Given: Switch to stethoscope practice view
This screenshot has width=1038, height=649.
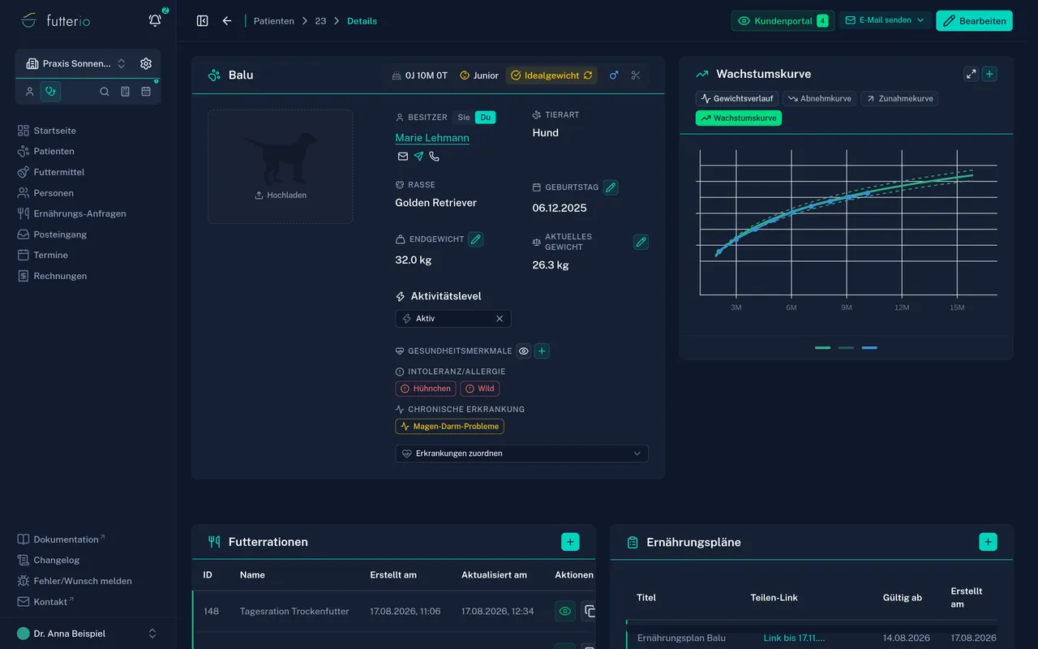Looking at the screenshot, I should 50,92.
